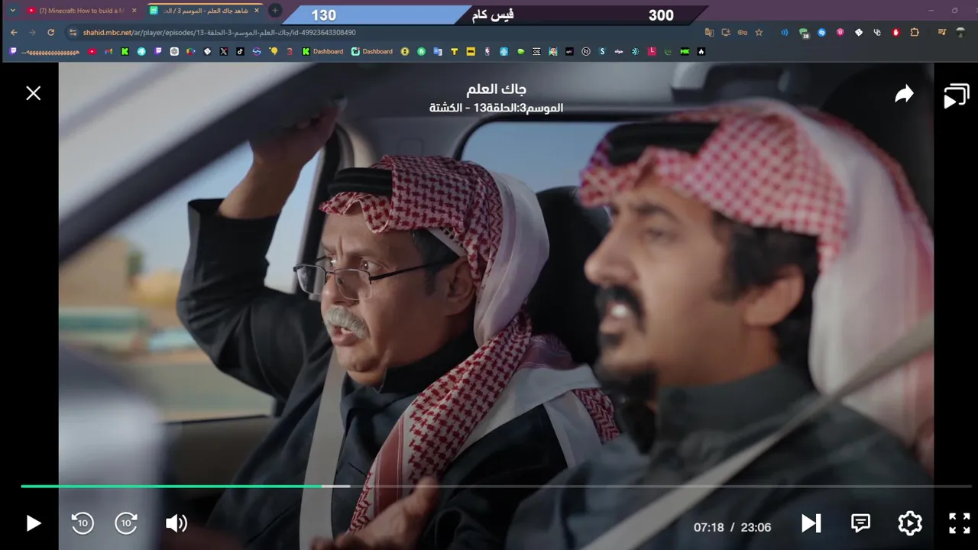The width and height of the screenshot is (978, 550).
Task: Open the React atom bookmark
Action: tap(635, 51)
